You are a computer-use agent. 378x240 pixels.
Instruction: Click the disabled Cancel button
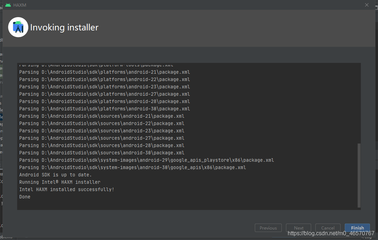[x=328, y=228]
